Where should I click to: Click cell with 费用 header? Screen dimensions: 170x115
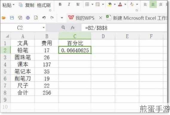pyautogui.click(x=47, y=43)
